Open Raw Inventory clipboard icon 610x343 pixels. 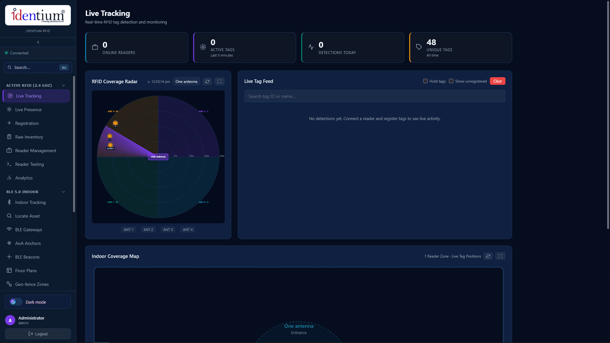pos(9,137)
